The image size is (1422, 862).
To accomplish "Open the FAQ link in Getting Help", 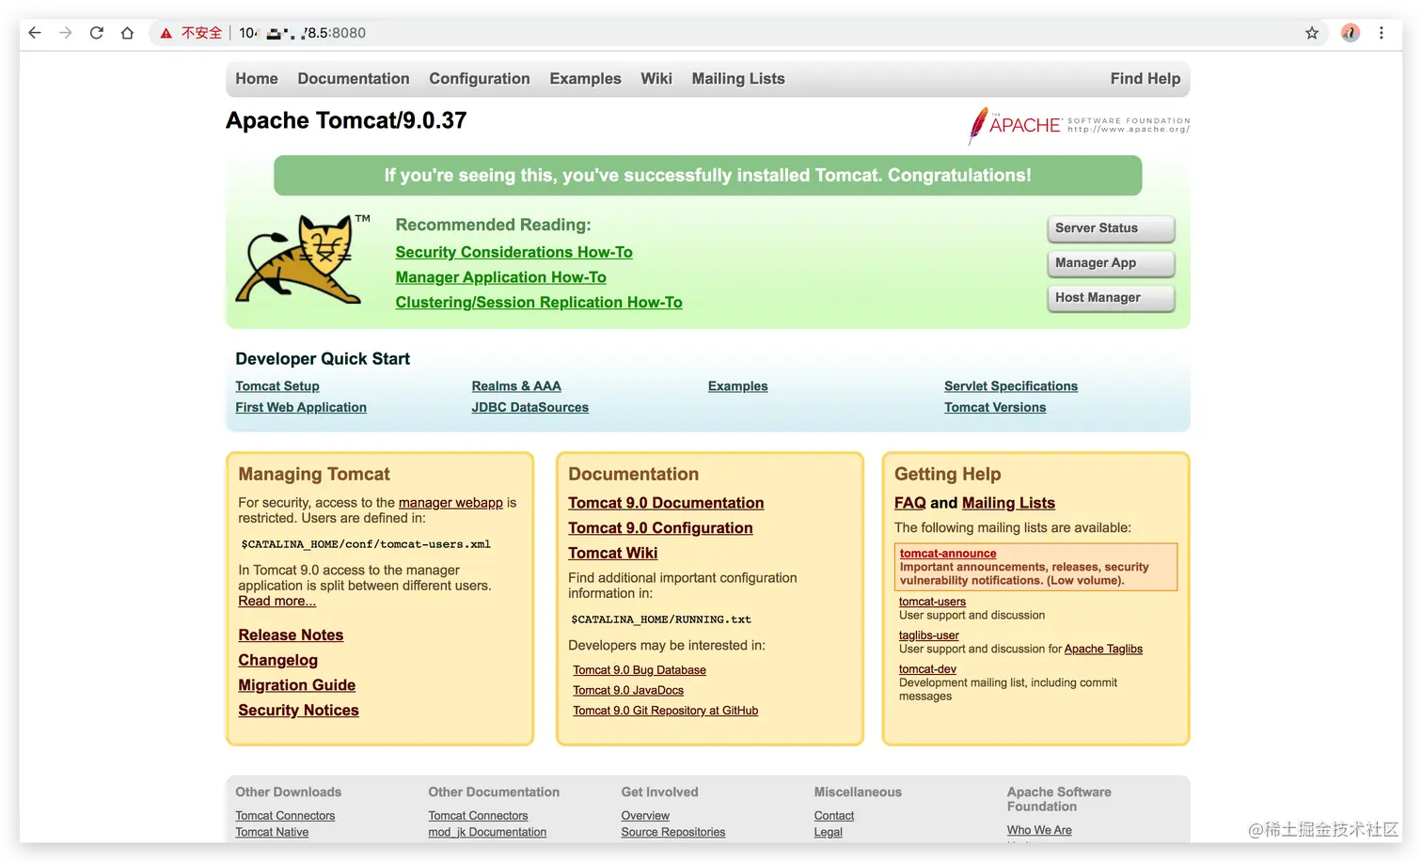I will tap(910, 503).
